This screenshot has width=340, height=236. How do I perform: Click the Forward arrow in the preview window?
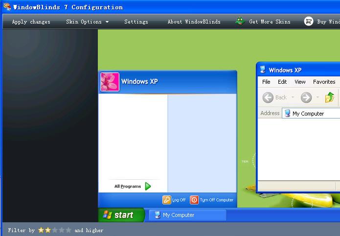click(306, 97)
